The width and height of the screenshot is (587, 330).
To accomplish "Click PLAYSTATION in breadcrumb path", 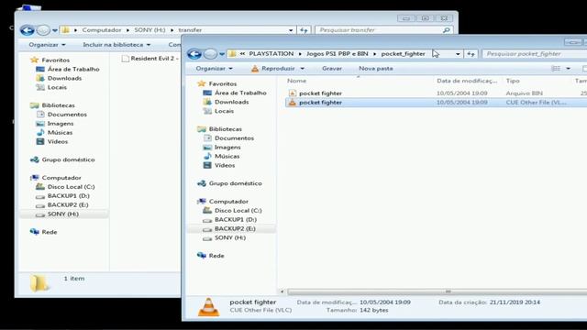I will coord(271,54).
